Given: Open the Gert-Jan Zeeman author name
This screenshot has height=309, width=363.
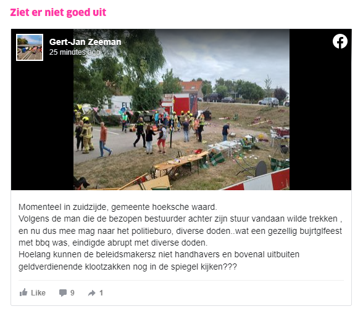Looking at the screenshot, I should coord(85,42).
